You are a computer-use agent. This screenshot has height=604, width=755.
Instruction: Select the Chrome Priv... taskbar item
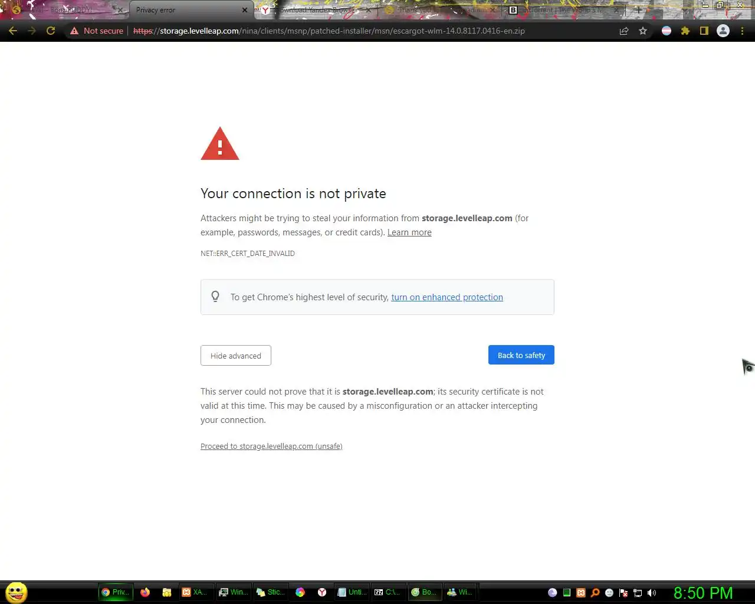116,592
